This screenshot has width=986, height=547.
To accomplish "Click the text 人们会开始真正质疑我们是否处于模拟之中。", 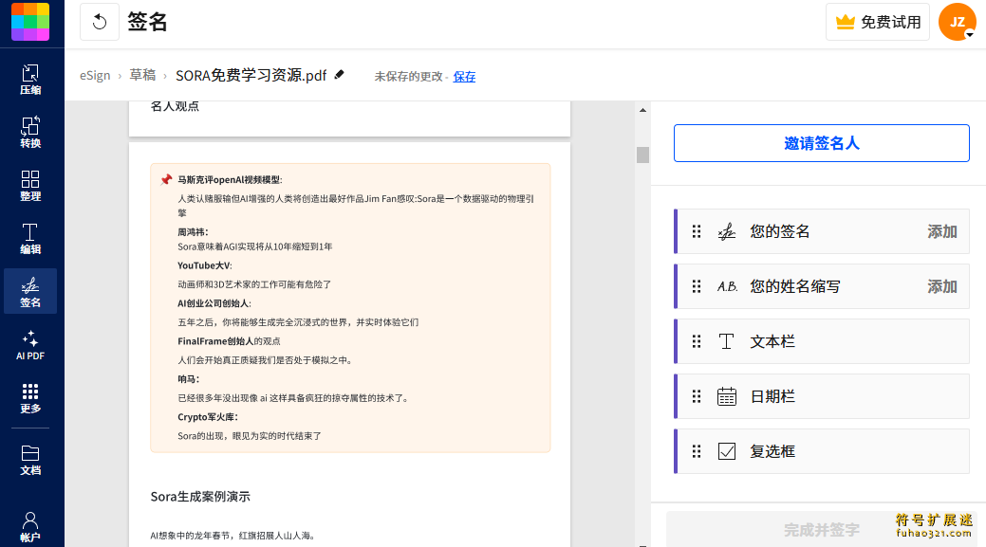I will pyautogui.click(x=267, y=360).
